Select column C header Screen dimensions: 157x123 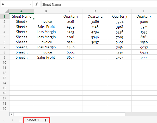click(x=70, y=11)
